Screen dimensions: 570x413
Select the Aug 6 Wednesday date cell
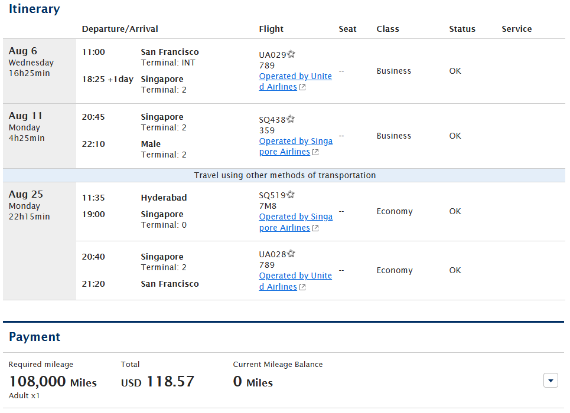[40, 71]
